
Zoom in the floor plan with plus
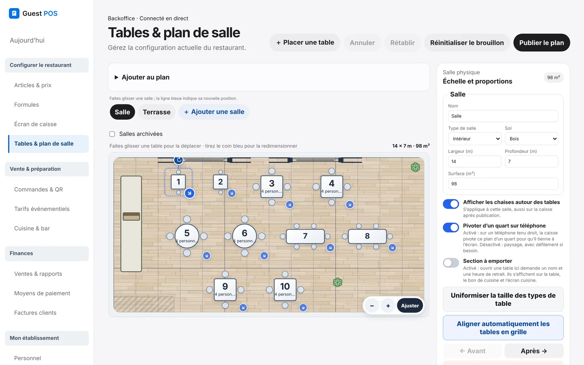[x=388, y=306]
